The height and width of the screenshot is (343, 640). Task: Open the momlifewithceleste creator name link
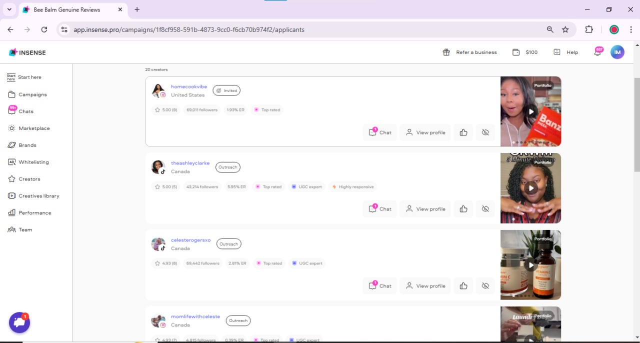pyautogui.click(x=195, y=316)
